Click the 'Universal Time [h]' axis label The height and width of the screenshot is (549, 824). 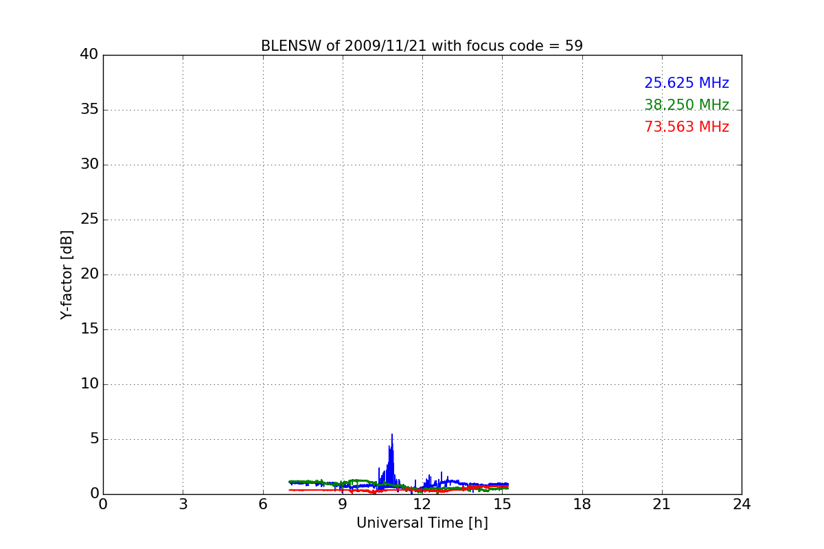point(422,523)
